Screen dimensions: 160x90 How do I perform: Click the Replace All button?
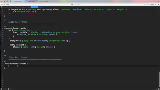(x=156, y=4)
